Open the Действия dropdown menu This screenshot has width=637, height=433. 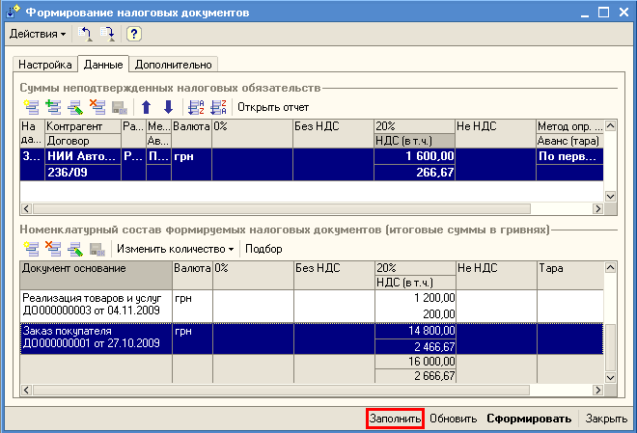tap(38, 34)
